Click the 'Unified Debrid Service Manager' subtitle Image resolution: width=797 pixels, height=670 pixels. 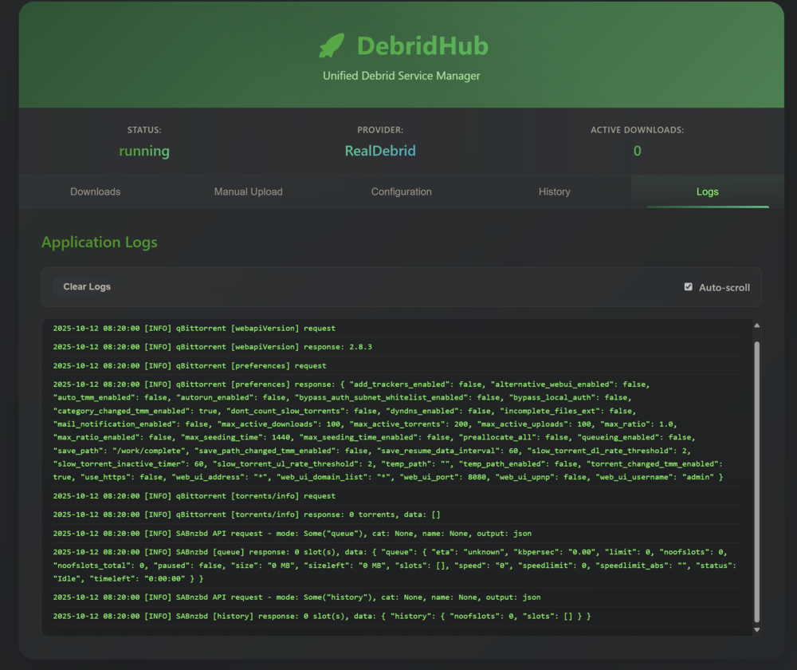click(x=402, y=76)
